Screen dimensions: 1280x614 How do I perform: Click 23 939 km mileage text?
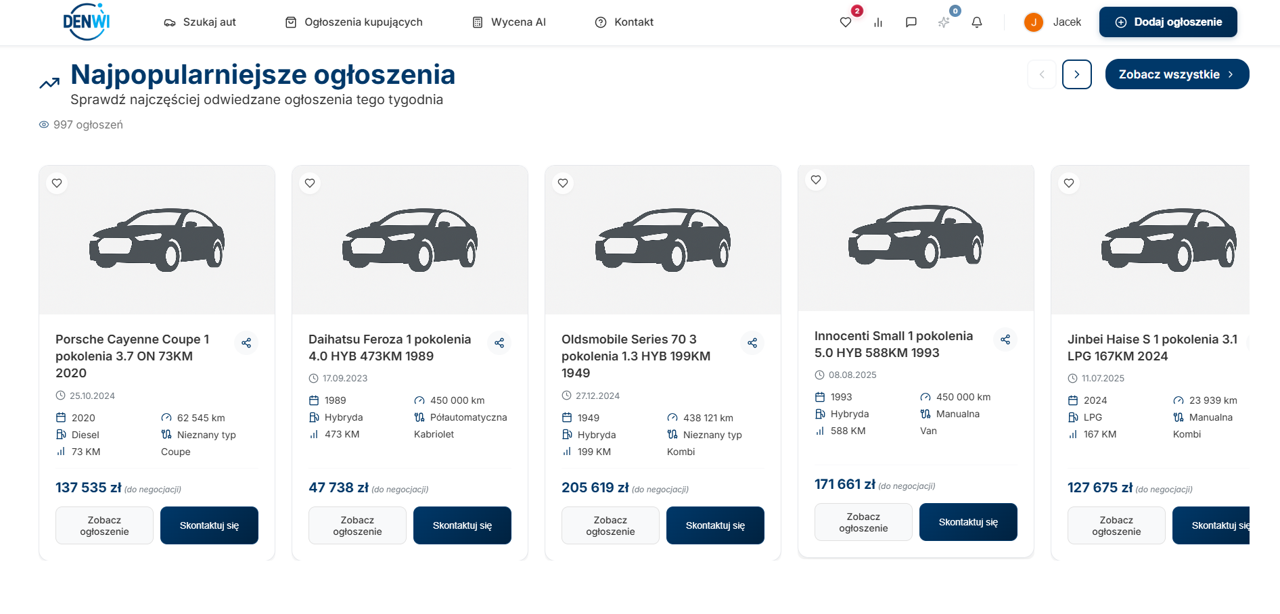[1213, 400]
